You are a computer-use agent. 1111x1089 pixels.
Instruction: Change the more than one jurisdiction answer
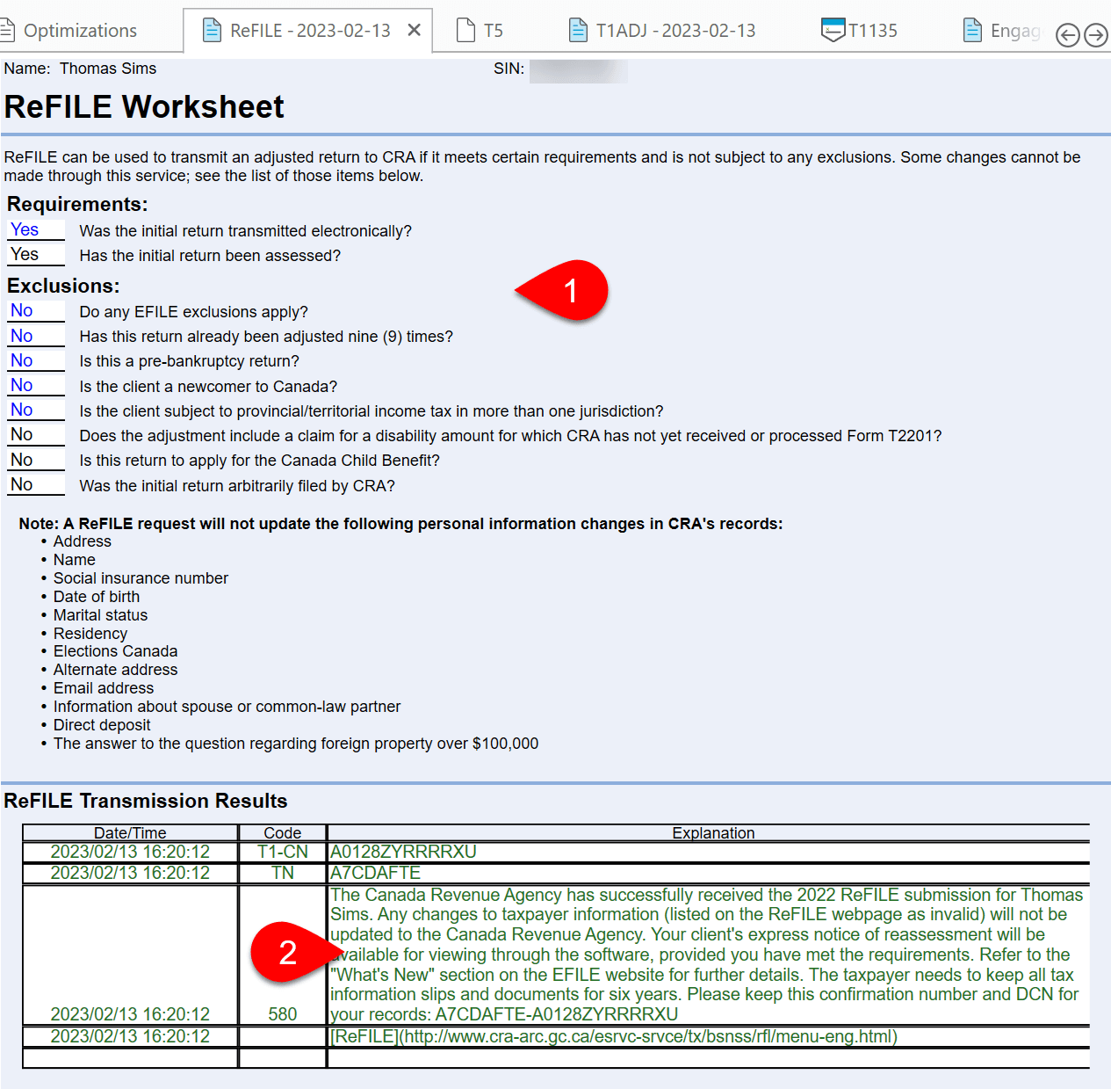tap(36, 410)
